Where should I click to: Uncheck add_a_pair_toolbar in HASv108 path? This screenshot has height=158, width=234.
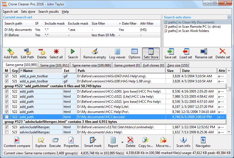click(x=7, y=81)
